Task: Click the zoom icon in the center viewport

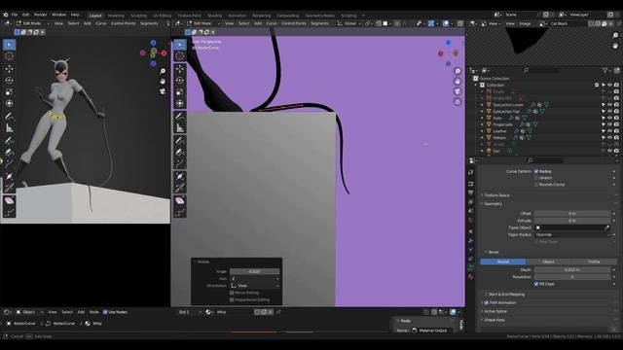Action: [x=458, y=71]
